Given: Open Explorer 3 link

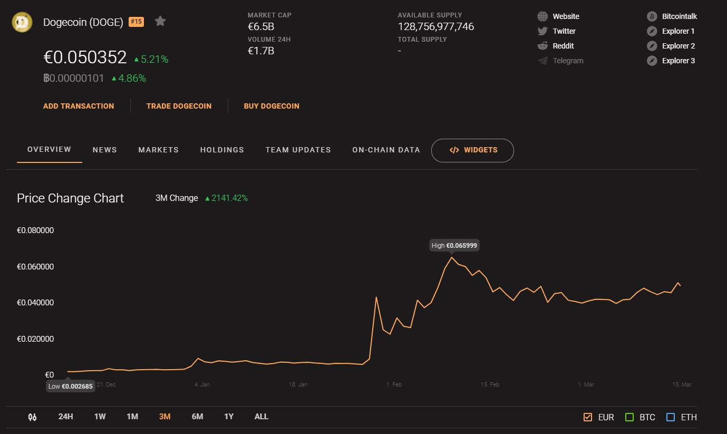Looking at the screenshot, I should [x=678, y=61].
